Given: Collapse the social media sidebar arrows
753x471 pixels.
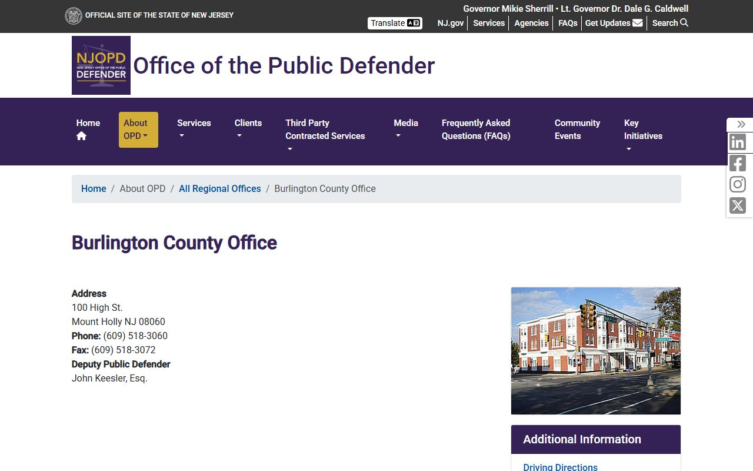Looking at the screenshot, I should [741, 124].
